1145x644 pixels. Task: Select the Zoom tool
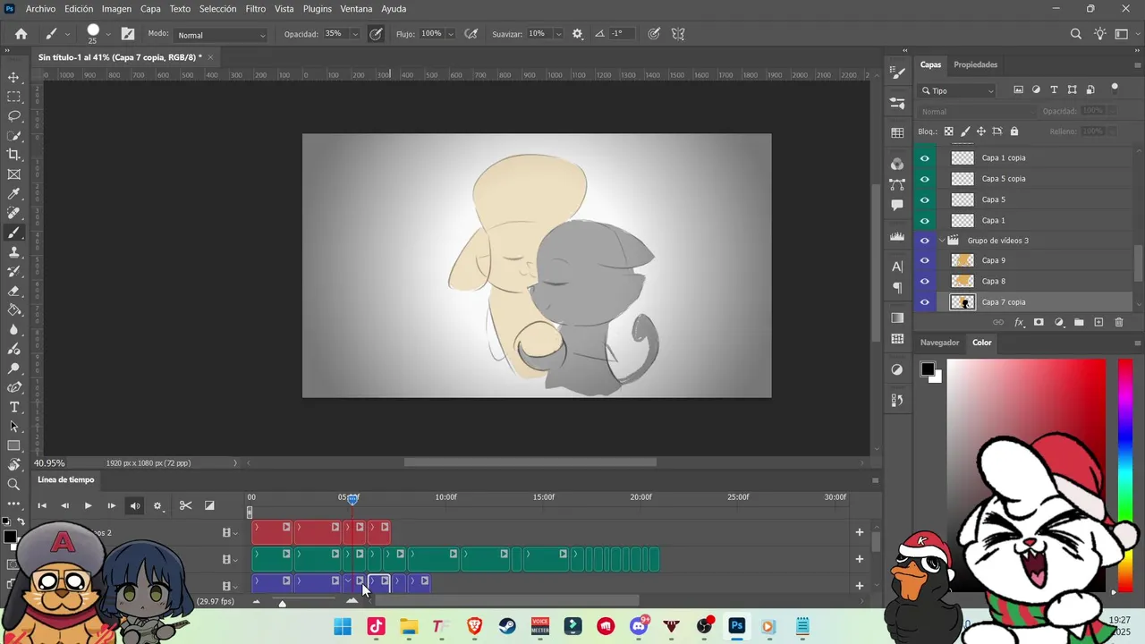tap(14, 484)
